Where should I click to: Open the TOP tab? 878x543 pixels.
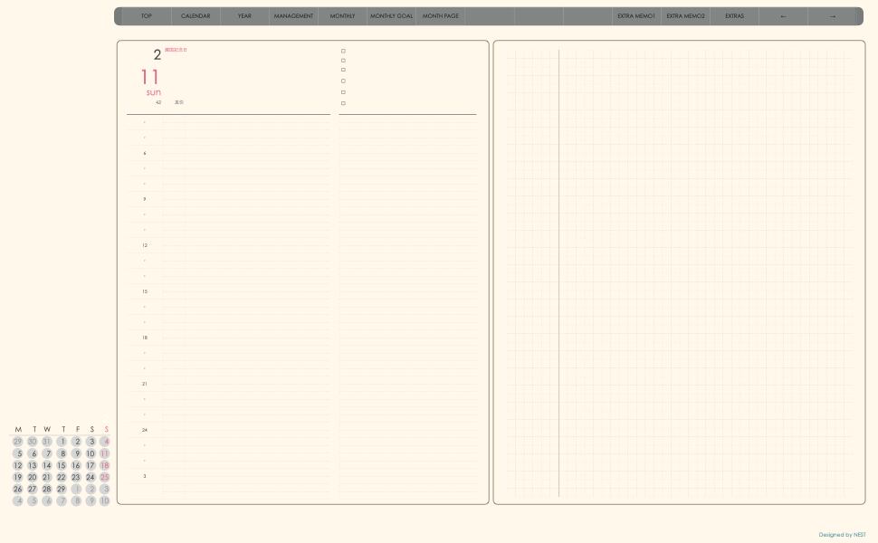click(147, 16)
